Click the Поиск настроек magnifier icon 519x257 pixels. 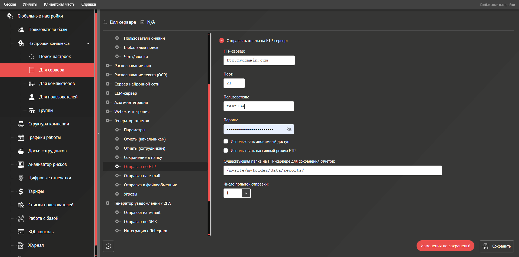tap(32, 57)
